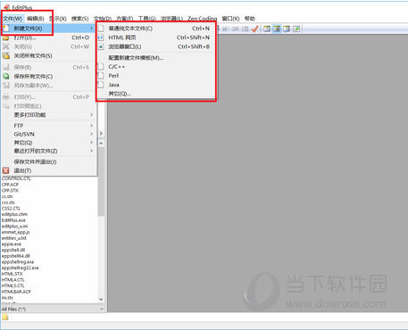Select eppshellreg32.exe in the file list

coord(21,268)
